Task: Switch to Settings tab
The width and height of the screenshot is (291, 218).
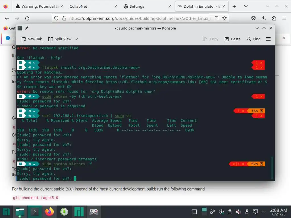Action: click(137, 6)
